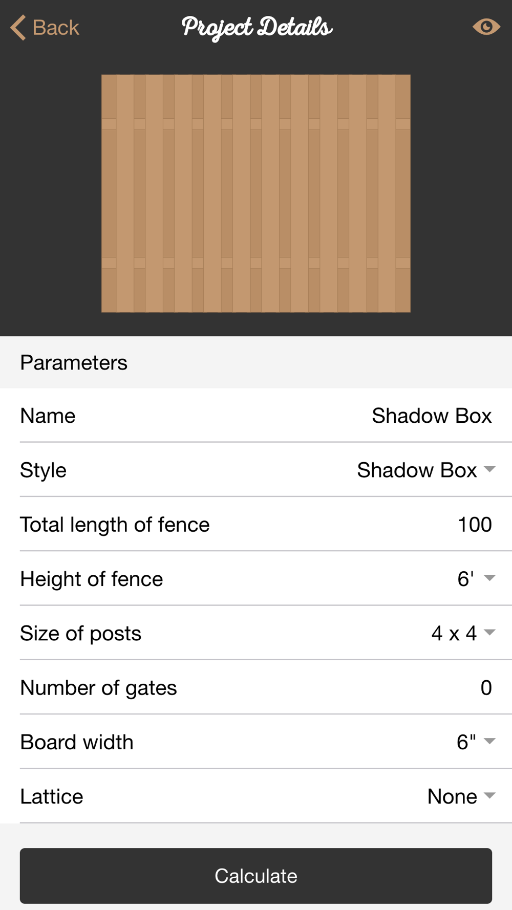
Task: Edit the Number of gates value
Action: [x=485, y=687]
